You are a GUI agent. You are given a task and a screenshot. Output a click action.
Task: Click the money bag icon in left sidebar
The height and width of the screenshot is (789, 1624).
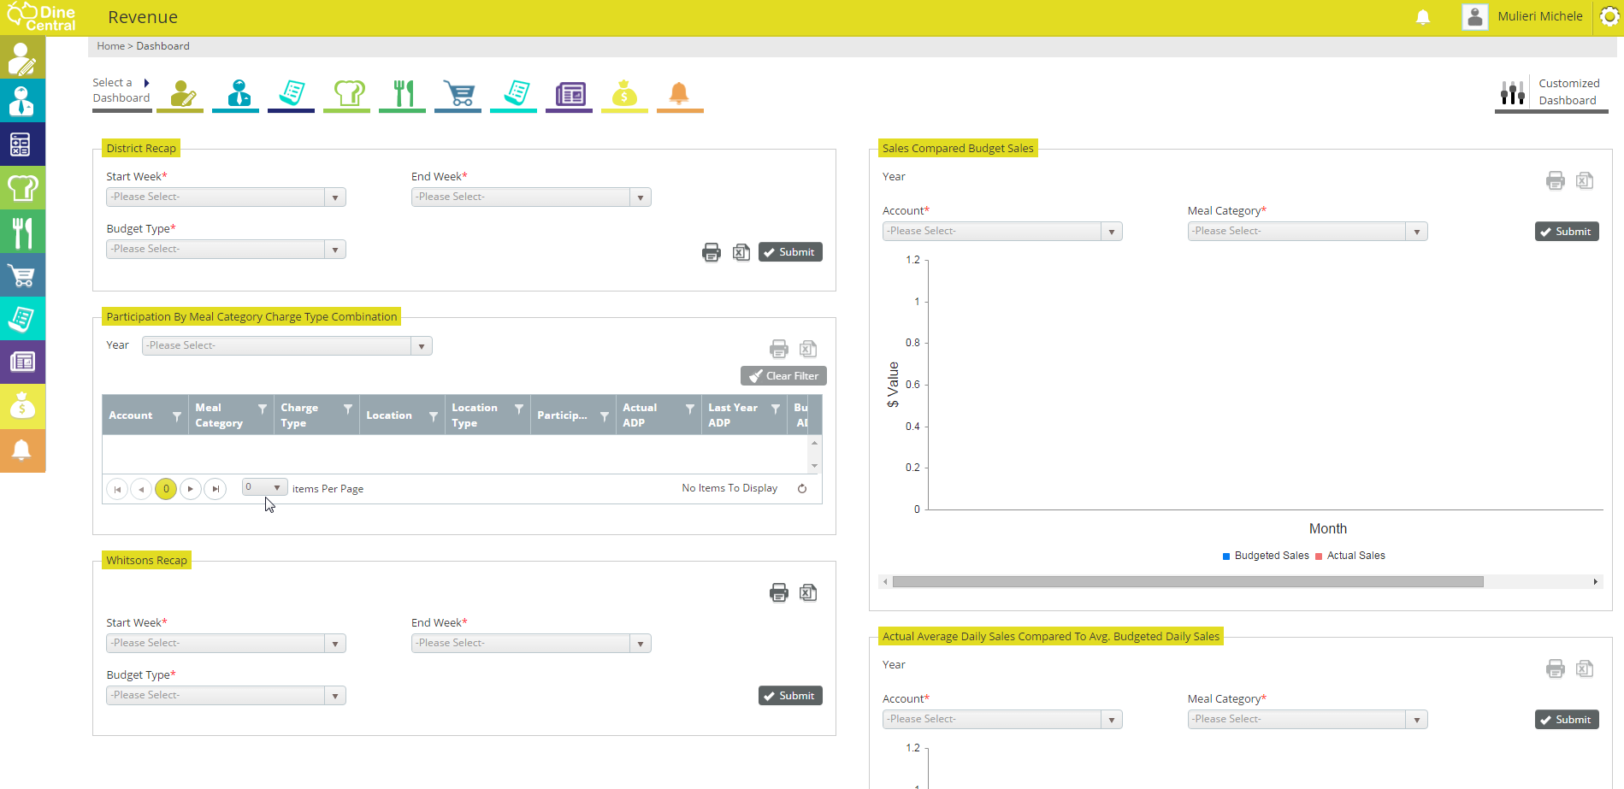(22, 406)
